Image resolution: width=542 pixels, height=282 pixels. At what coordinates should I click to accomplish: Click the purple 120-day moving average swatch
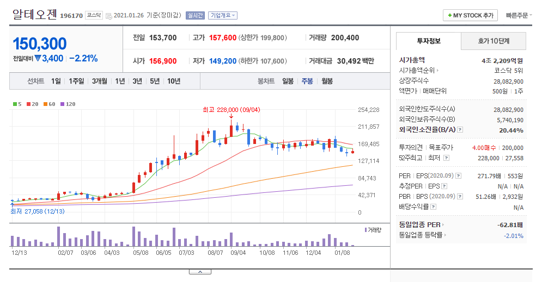pos(62,104)
